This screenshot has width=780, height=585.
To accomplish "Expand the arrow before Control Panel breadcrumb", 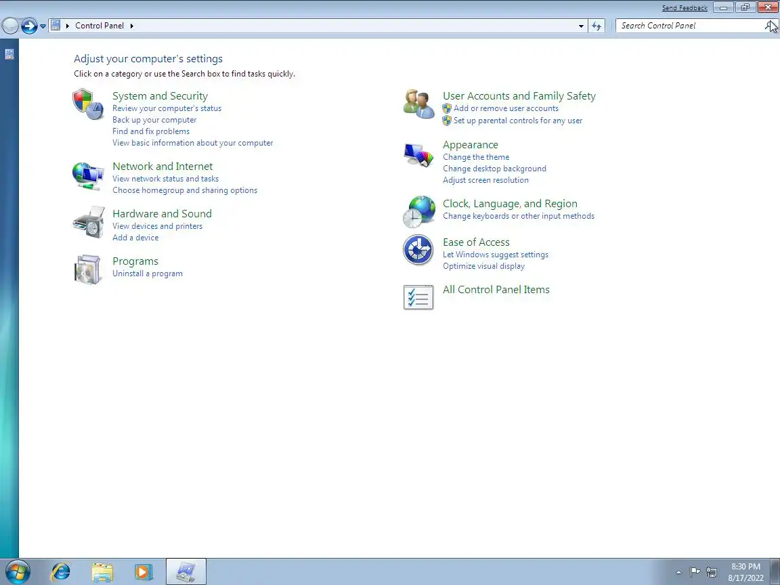I will (x=68, y=26).
